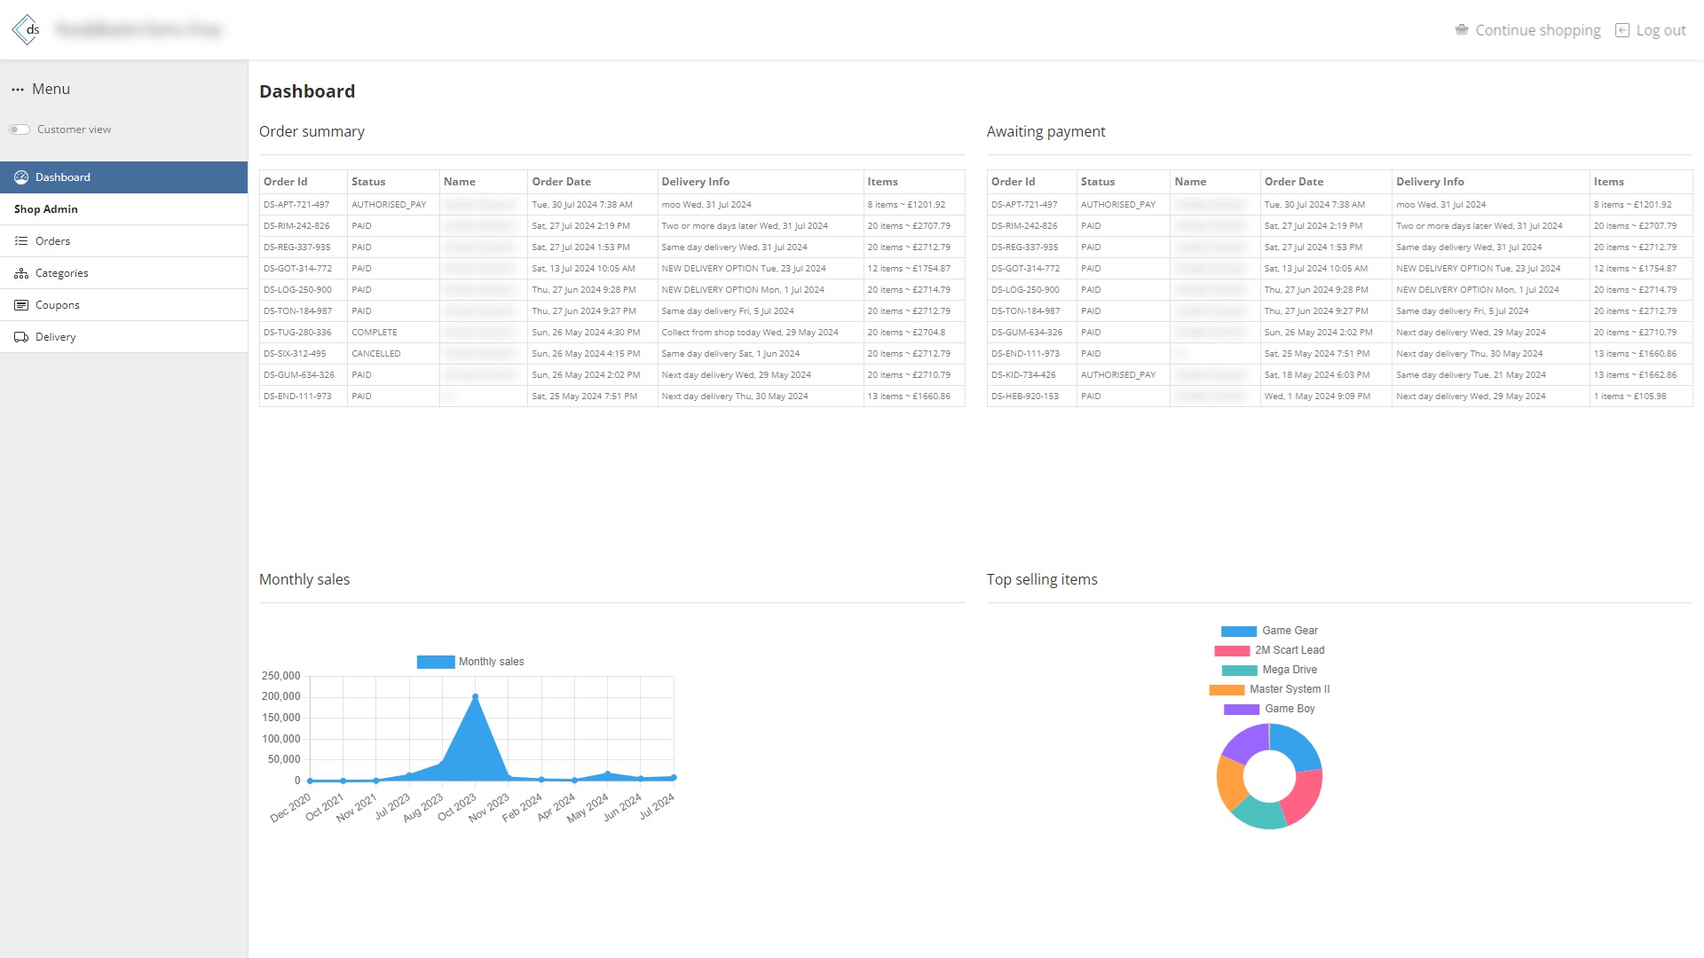
Task: Click order DS-KID-734-426 in Awaiting payment
Action: click(x=1023, y=375)
